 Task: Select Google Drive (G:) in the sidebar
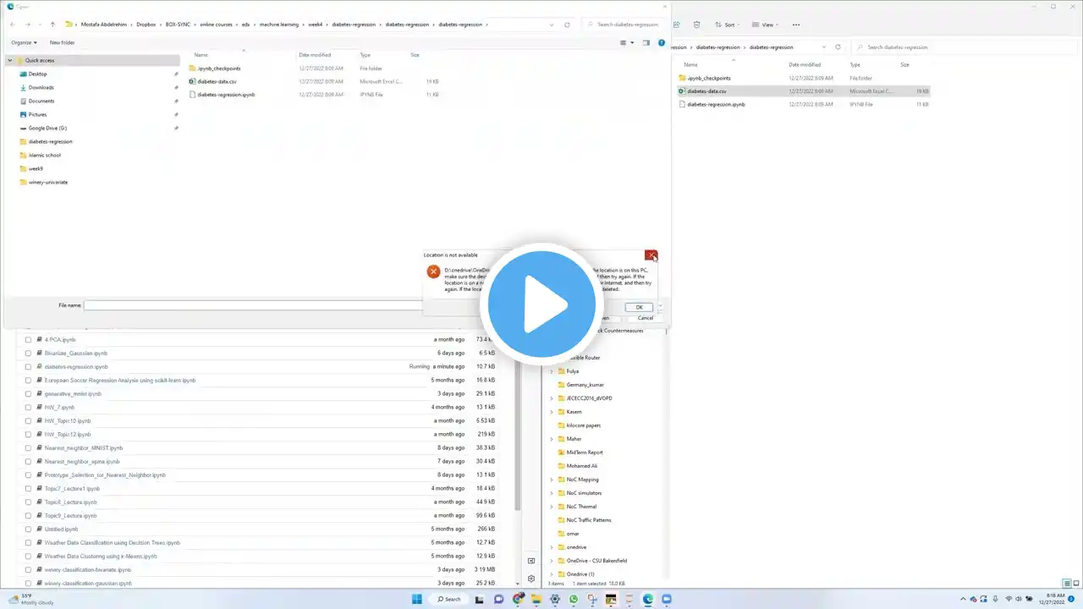click(47, 128)
